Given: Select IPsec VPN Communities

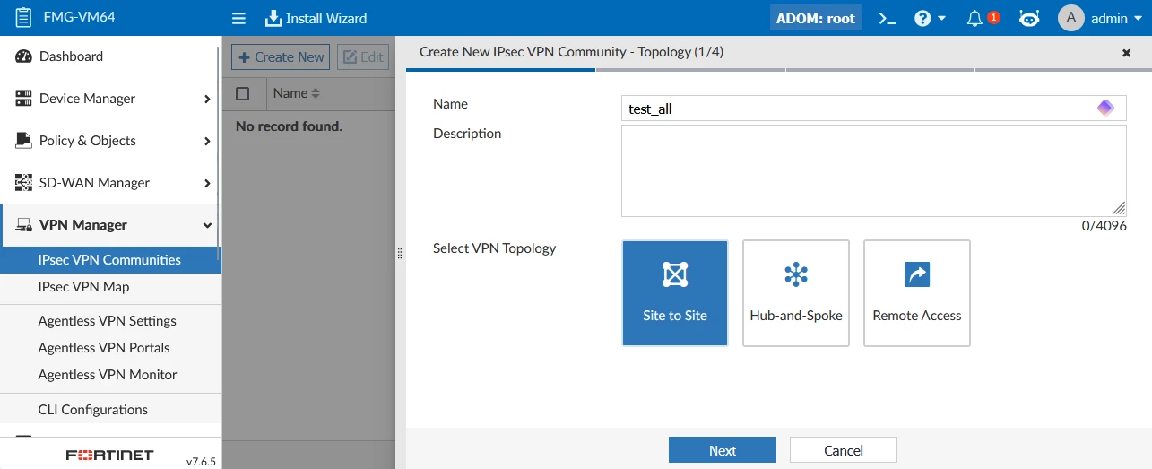Looking at the screenshot, I should tap(109, 260).
